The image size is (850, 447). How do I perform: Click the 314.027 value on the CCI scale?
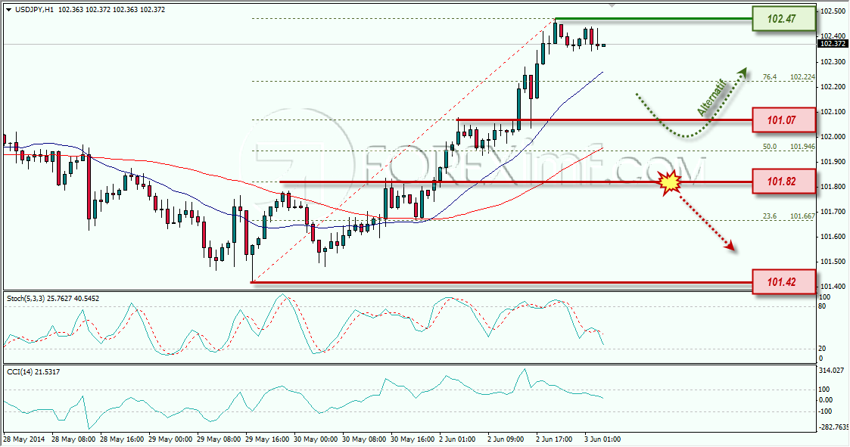(832, 371)
